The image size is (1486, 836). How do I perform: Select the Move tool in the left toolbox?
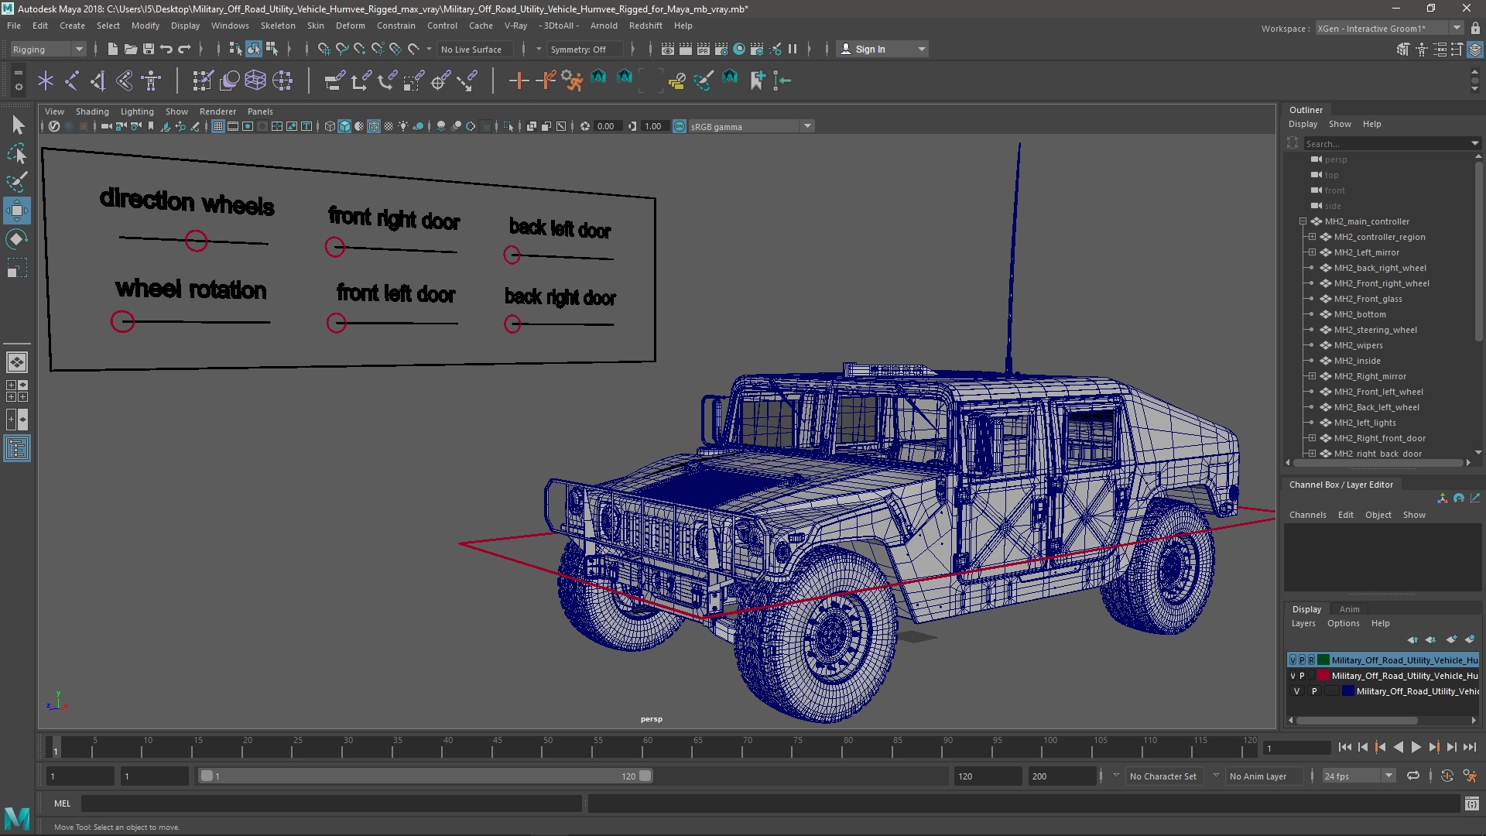17,211
